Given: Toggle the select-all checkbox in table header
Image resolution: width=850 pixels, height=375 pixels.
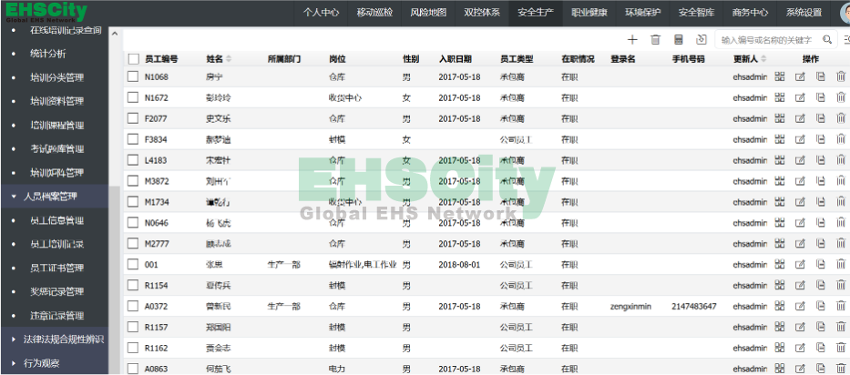Looking at the screenshot, I should pos(133,58).
